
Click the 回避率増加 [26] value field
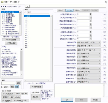tap(83, 35)
